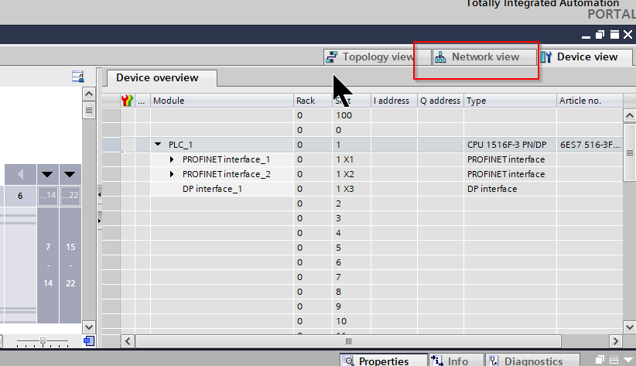Click the inspector window split layout icon

click(x=614, y=360)
